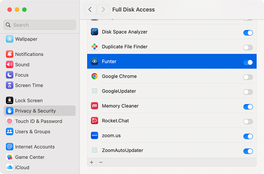This screenshot has height=174, width=264.
Task: Click the Rocket.Chat app icon
Action: (95, 121)
